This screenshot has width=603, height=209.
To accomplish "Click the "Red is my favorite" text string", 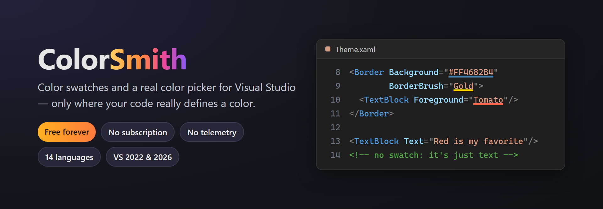I will [x=478, y=141].
